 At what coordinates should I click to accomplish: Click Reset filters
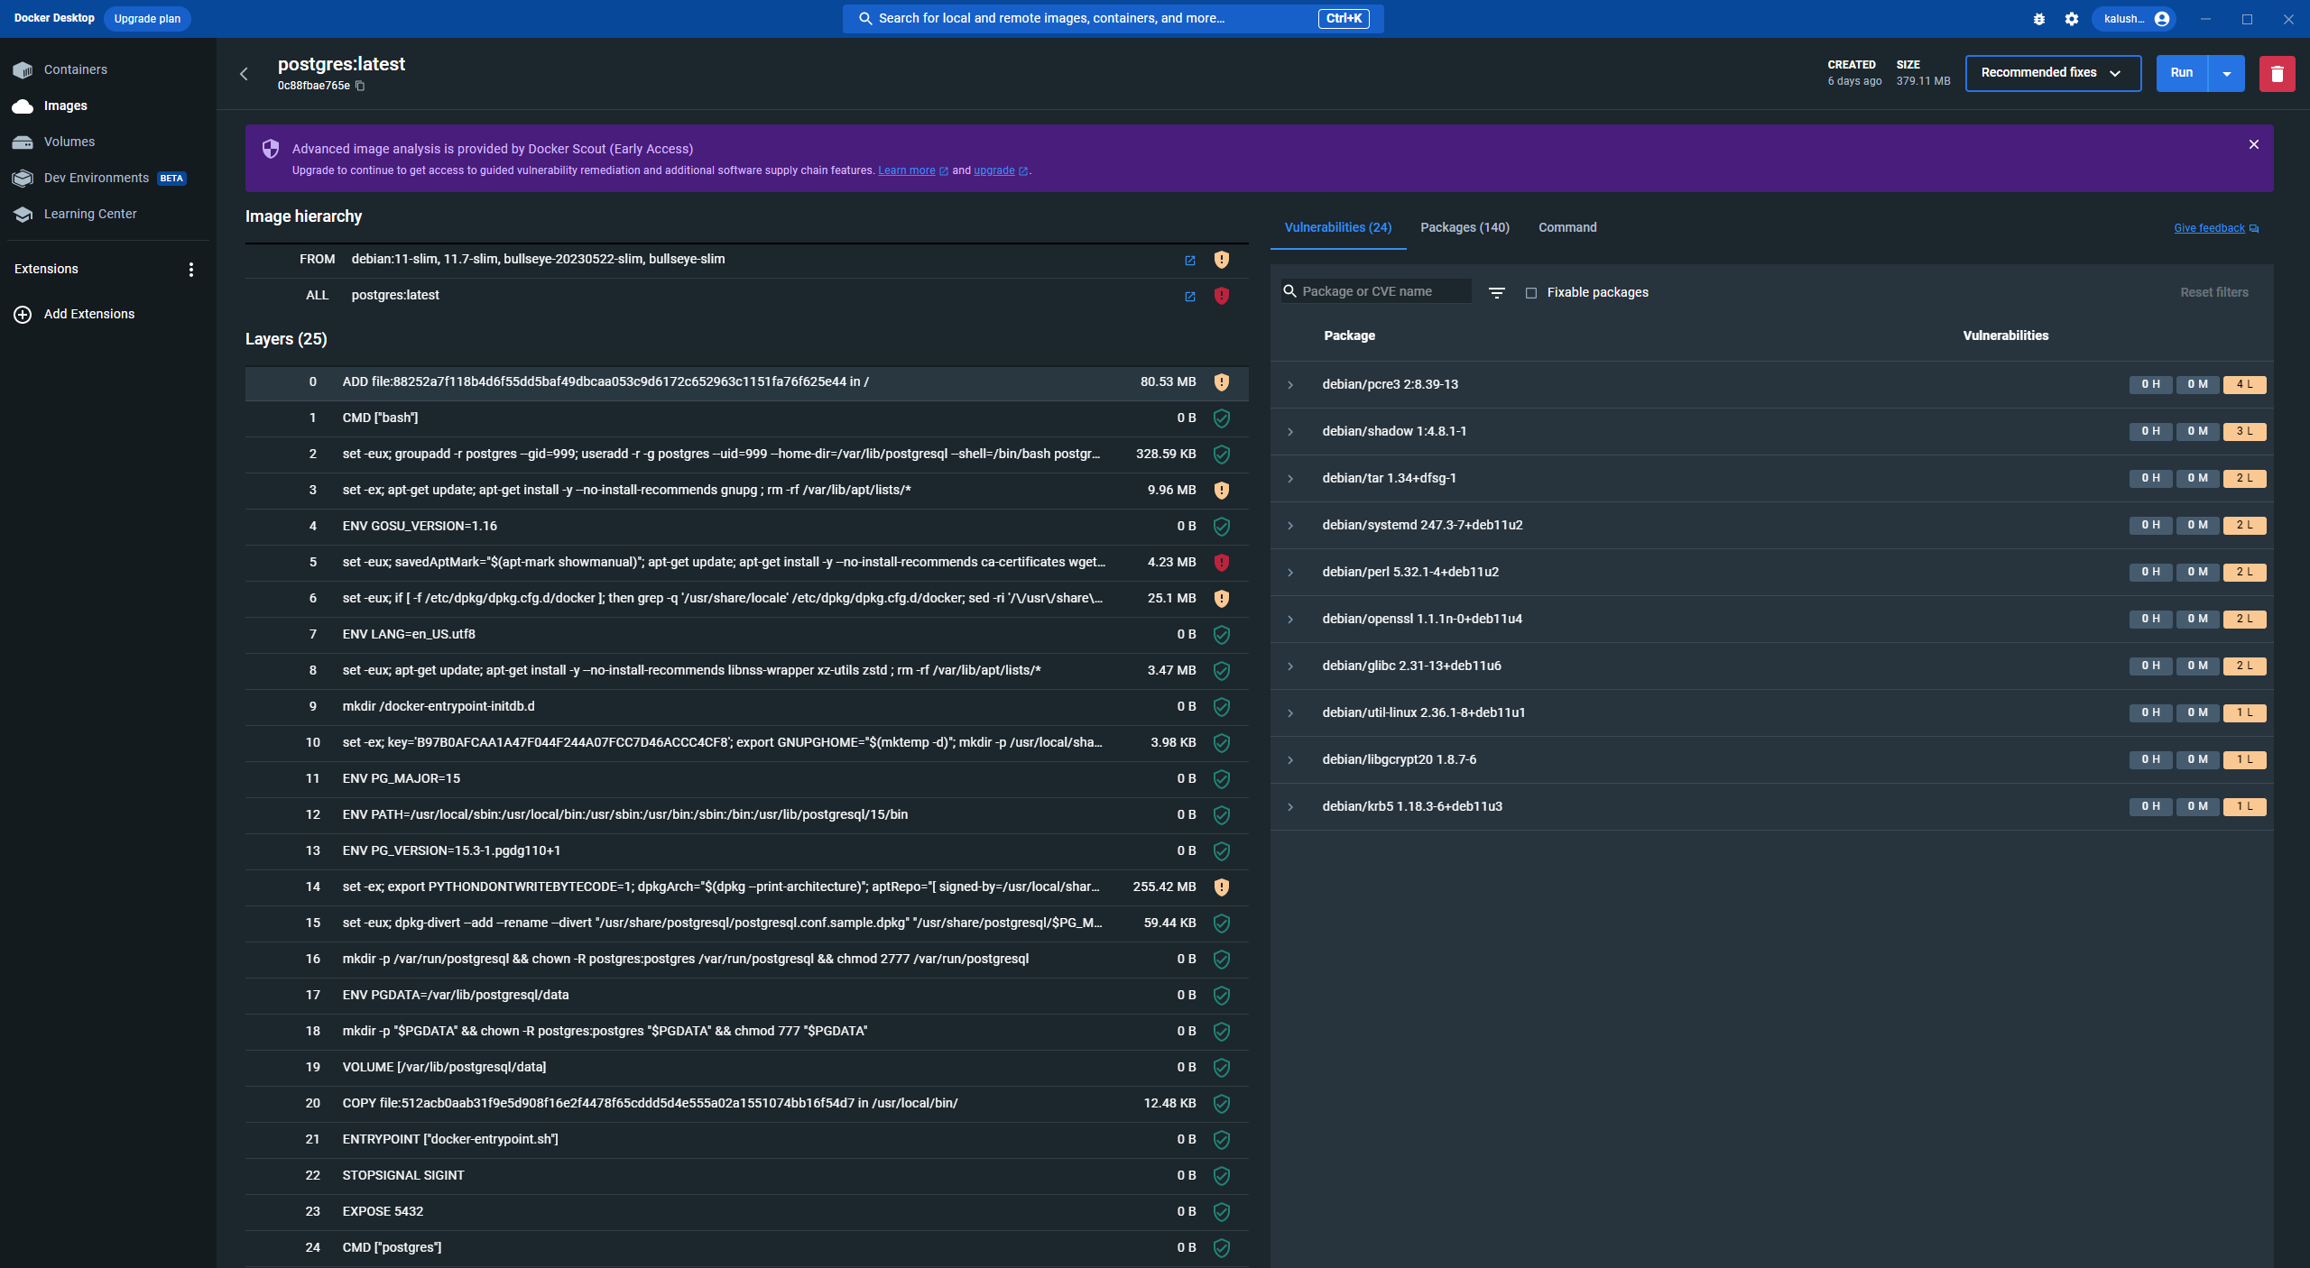coord(2214,292)
